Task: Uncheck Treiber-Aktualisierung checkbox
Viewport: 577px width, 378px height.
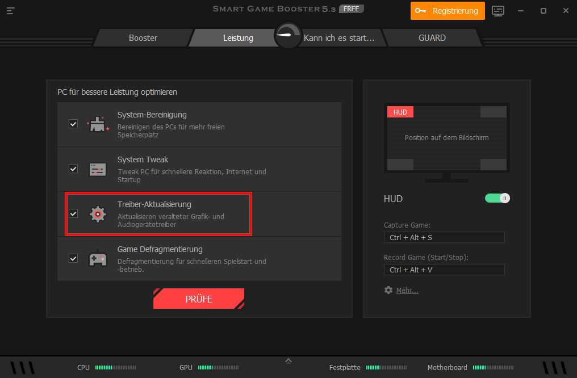Action: point(73,213)
